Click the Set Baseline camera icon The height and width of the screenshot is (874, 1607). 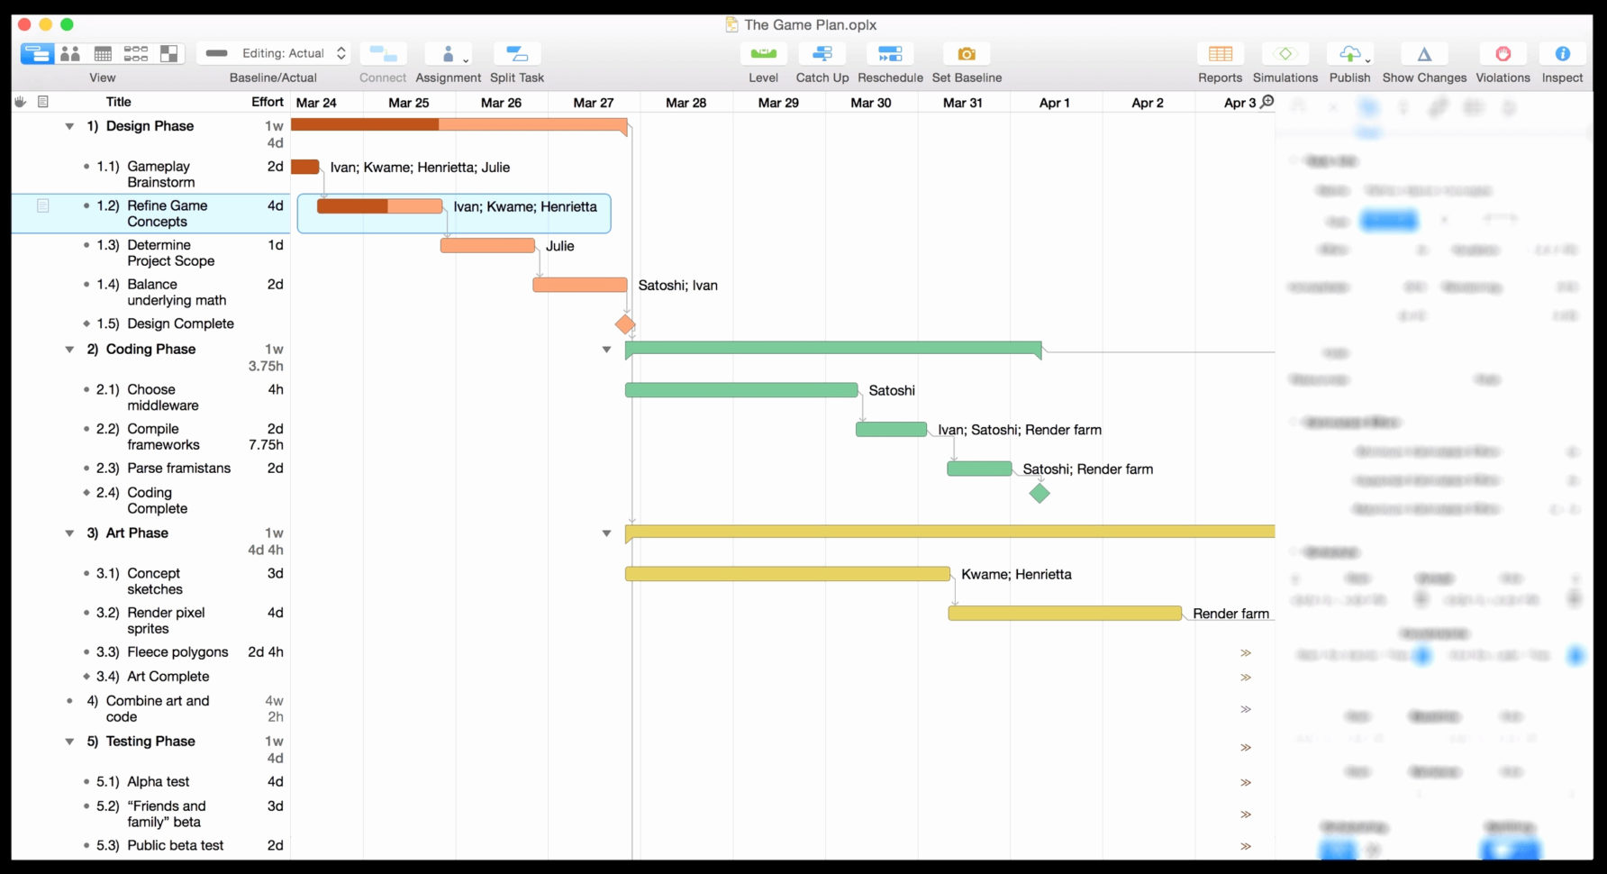pyautogui.click(x=966, y=53)
